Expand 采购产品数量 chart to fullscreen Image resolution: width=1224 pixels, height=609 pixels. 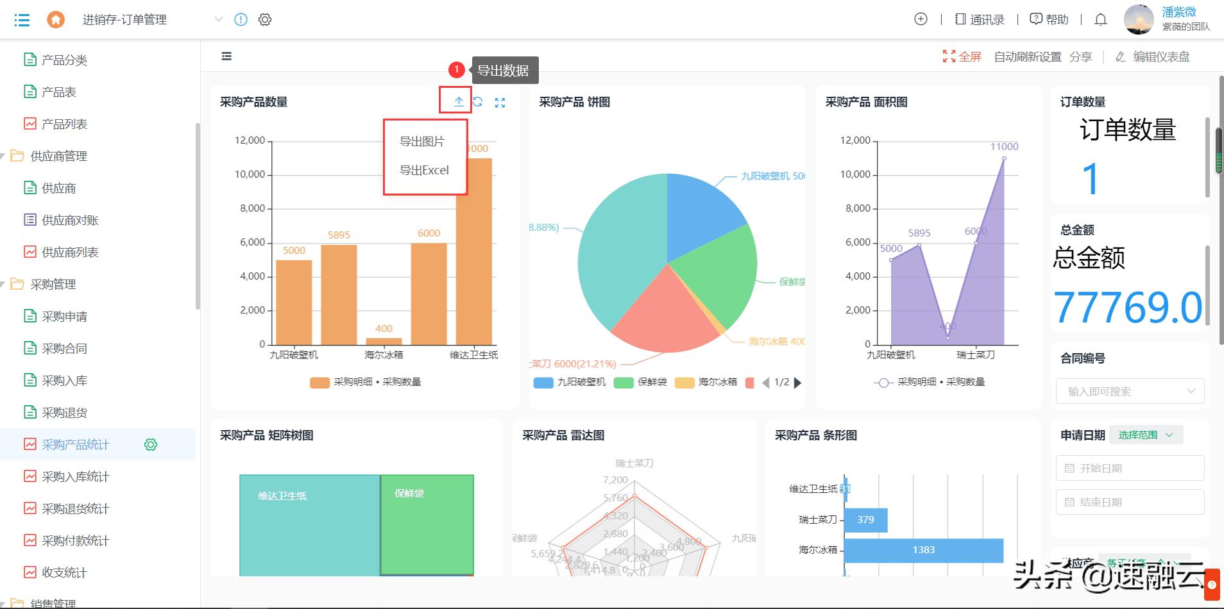(x=500, y=103)
